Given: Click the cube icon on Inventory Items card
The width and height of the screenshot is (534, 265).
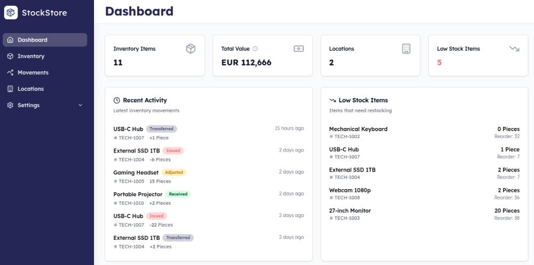Looking at the screenshot, I should pos(191,49).
